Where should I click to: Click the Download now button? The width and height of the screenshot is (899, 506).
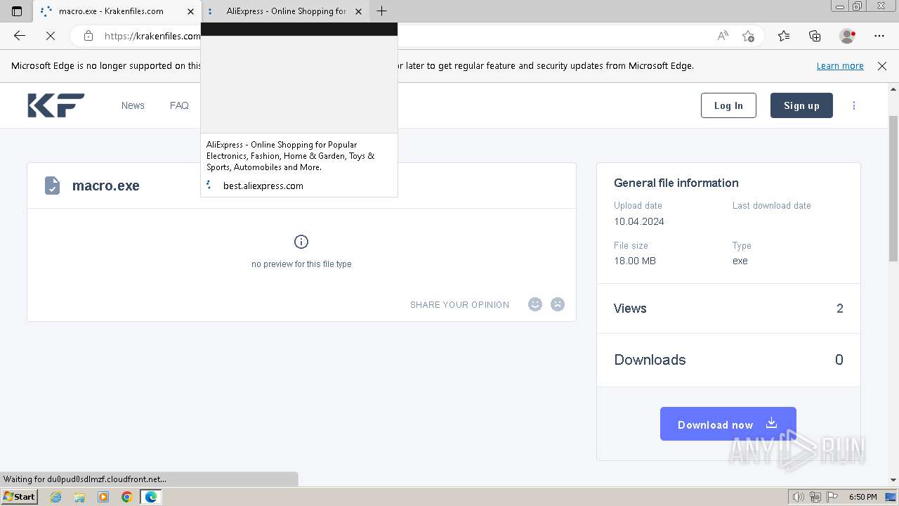coord(728,424)
